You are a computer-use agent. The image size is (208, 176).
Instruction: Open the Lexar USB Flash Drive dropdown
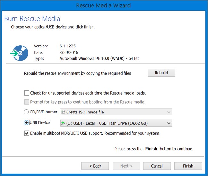click(116, 123)
